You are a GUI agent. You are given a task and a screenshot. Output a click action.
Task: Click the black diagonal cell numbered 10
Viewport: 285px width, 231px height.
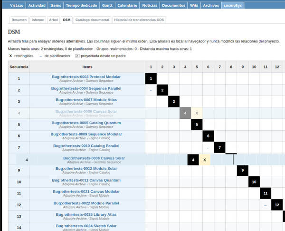coord(254,182)
